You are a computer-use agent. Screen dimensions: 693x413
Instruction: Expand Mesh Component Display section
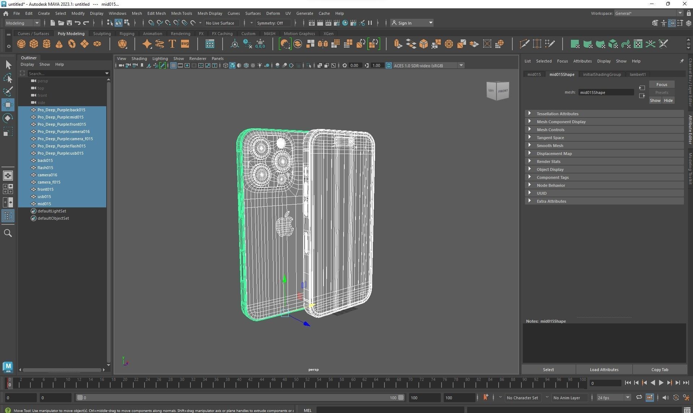604,122
